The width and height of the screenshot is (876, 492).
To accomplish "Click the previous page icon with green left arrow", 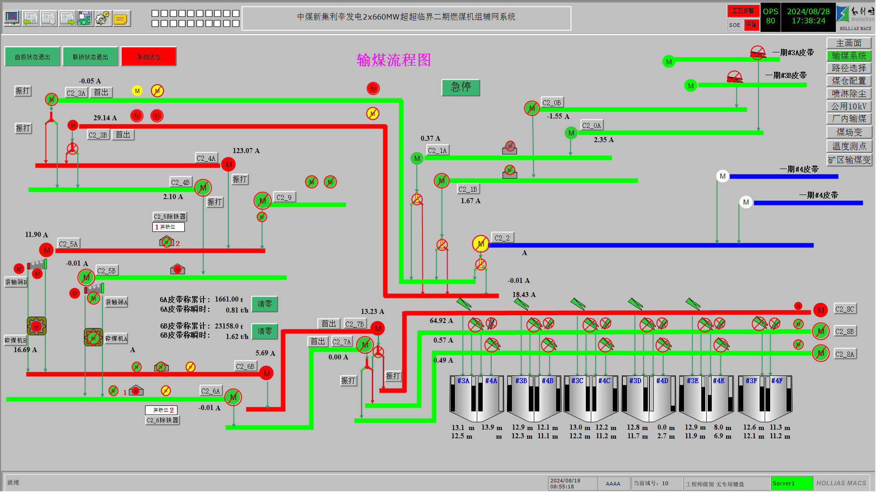I will point(31,18).
